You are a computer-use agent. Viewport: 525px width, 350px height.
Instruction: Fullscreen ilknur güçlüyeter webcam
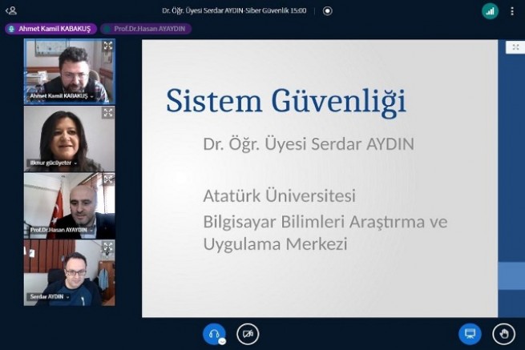107,113
